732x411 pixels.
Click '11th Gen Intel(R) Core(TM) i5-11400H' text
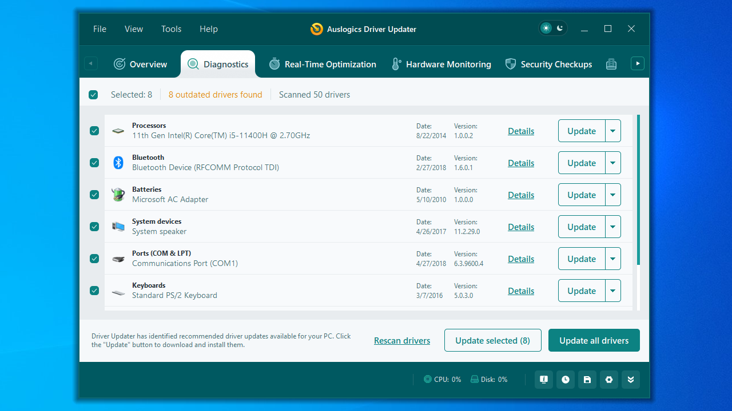(x=221, y=136)
